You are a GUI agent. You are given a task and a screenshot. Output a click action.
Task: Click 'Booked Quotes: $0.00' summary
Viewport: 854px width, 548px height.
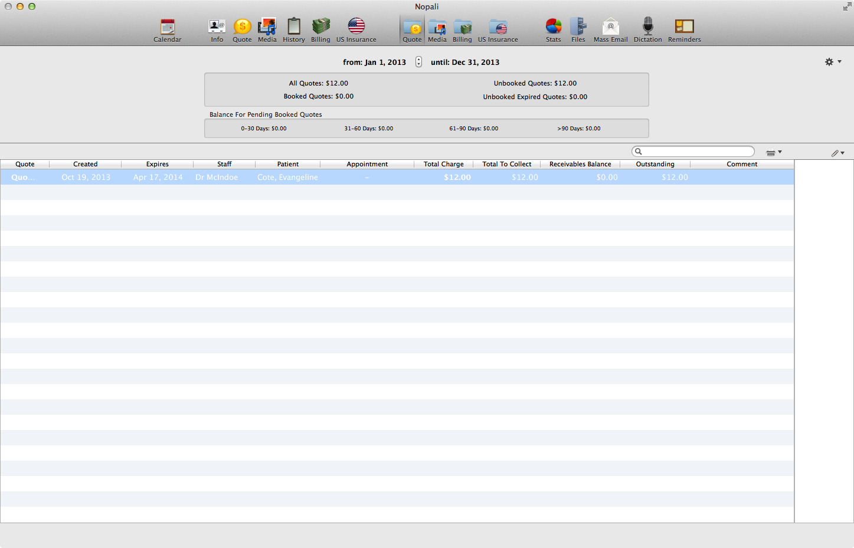[x=319, y=96]
